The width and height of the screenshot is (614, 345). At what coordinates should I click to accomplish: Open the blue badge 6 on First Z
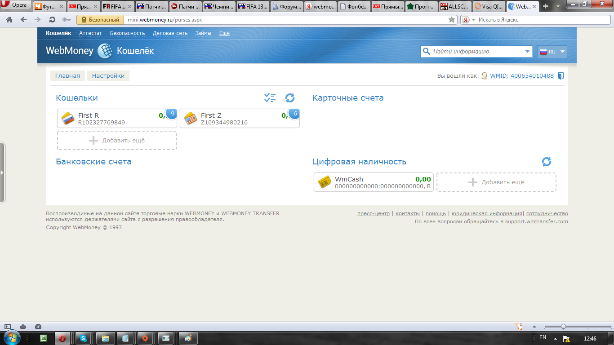294,114
